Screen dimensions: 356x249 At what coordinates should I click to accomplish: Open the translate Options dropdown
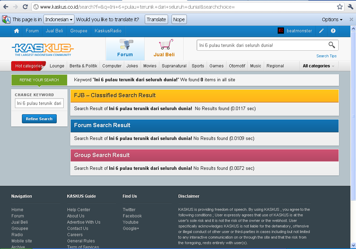click(332, 19)
